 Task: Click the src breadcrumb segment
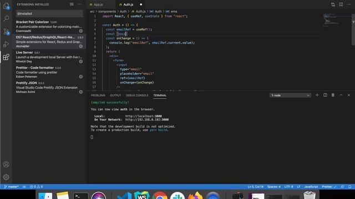pyautogui.click(x=92, y=12)
